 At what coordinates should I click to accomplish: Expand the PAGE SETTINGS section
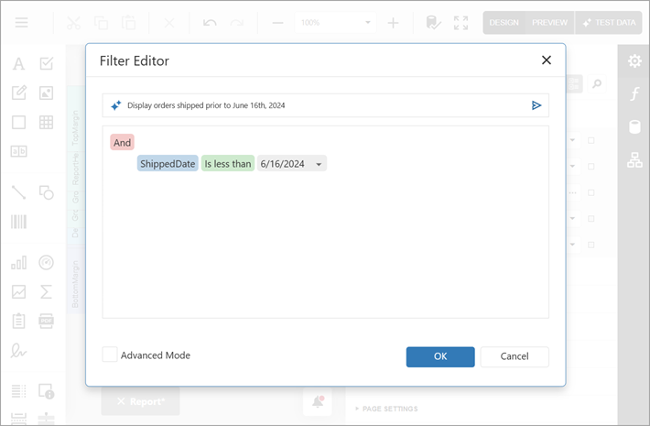[386, 409]
